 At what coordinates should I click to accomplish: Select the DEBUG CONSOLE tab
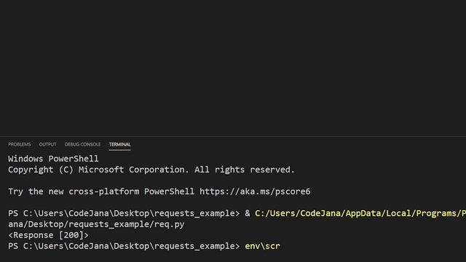pyautogui.click(x=82, y=144)
